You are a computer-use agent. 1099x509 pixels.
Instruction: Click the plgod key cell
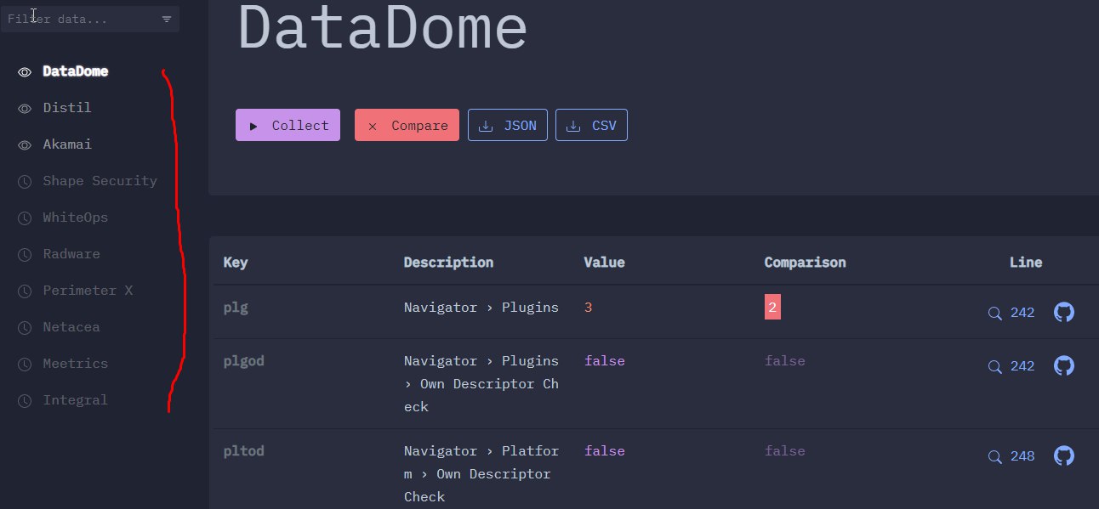[244, 361]
